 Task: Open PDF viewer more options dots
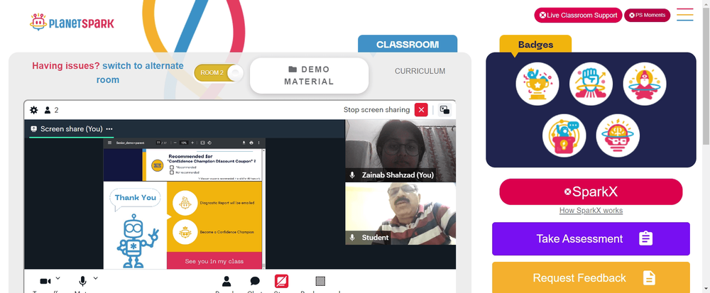(x=258, y=143)
